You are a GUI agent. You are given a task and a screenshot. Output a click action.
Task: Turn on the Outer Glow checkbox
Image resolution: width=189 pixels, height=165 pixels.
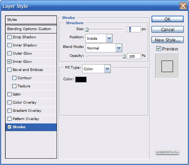(9, 53)
